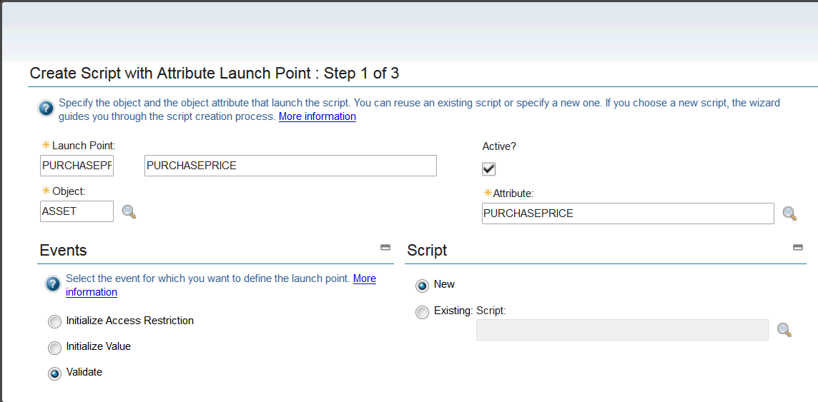
Task: Click the Attribute field with PURCHASEPRICE
Action: tap(627, 213)
